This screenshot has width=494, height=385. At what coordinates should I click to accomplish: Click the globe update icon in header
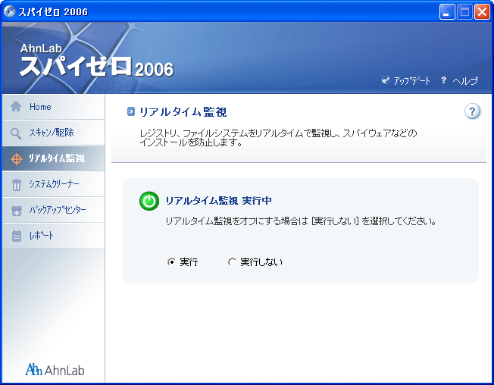click(x=386, y=80)
